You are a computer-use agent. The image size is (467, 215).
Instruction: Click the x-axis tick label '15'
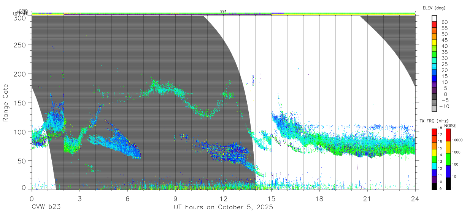(x=271, y=198)
